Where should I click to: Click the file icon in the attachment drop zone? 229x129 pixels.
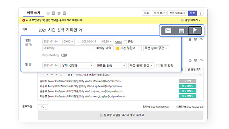101,115
